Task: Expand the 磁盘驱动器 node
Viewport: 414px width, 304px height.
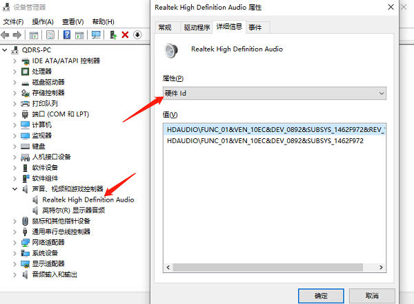Action: pyautogui.click(x=14, y=83)
